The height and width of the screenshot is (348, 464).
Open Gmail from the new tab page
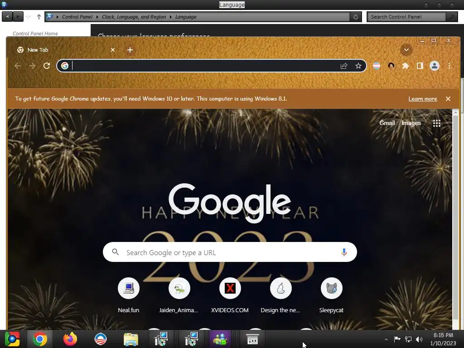387,123
